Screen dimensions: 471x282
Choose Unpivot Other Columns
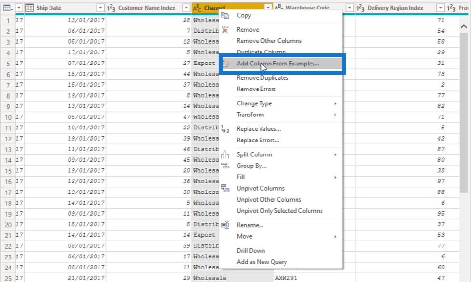click(269, 200)
